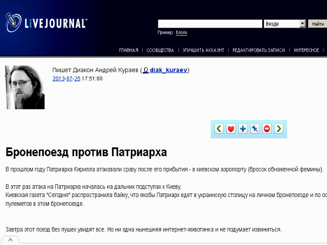Open the "Везде" search scope dropdown
The height and width of the screenshot is (245, 327).
[x=302, y=24]
